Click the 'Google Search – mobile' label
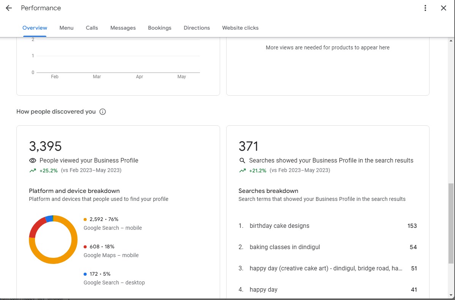The height and width of the screenshot is (300, 455). coord(113,228)
